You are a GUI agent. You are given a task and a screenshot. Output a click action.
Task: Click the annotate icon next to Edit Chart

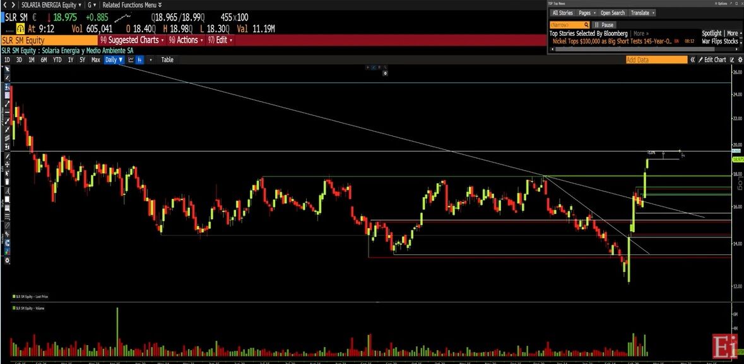coord(732,60)
